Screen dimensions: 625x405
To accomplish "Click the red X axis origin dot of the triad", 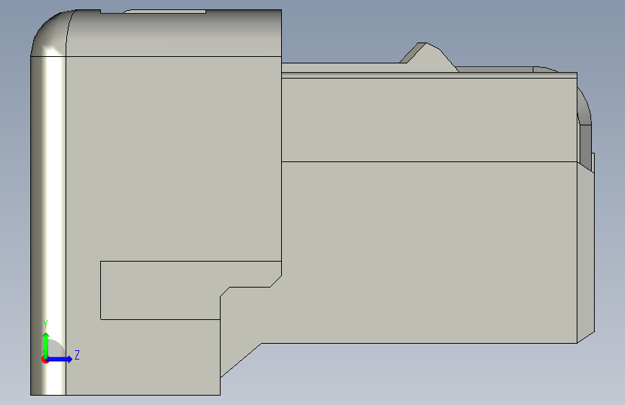I will point(45,360).
